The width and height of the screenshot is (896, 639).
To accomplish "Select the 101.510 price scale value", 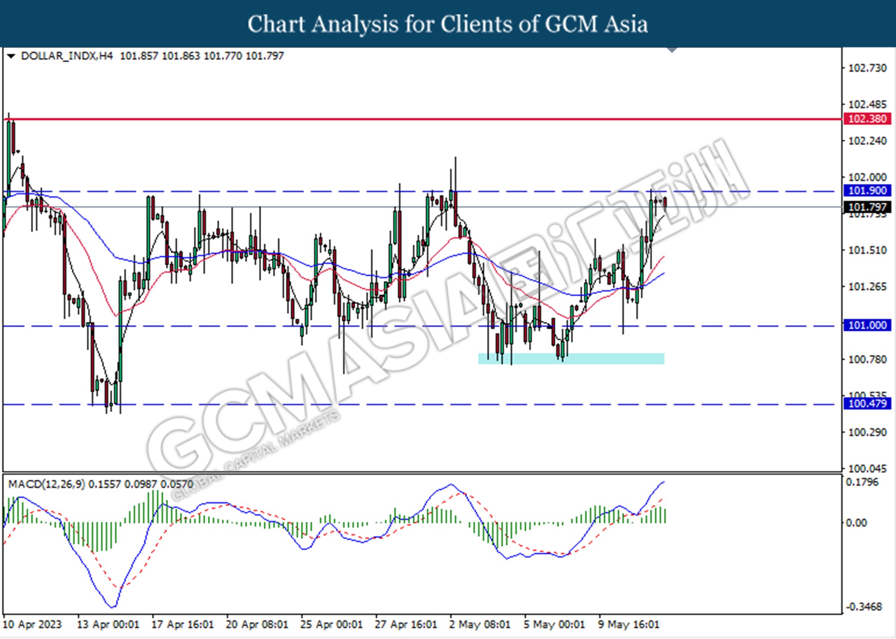I will point(867,250).
